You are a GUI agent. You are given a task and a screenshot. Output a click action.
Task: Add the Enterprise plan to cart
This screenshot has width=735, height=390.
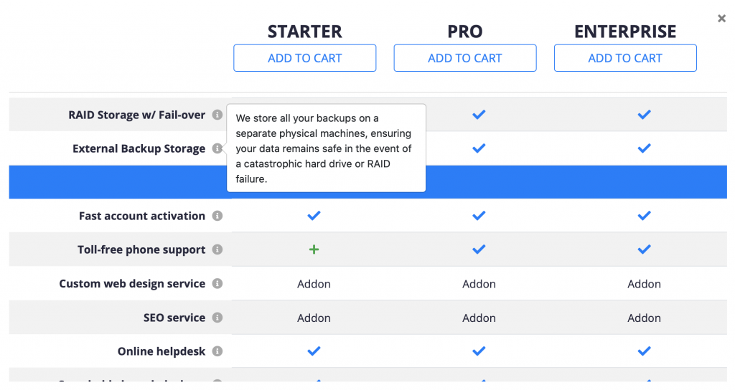click(x=624, y=58)
